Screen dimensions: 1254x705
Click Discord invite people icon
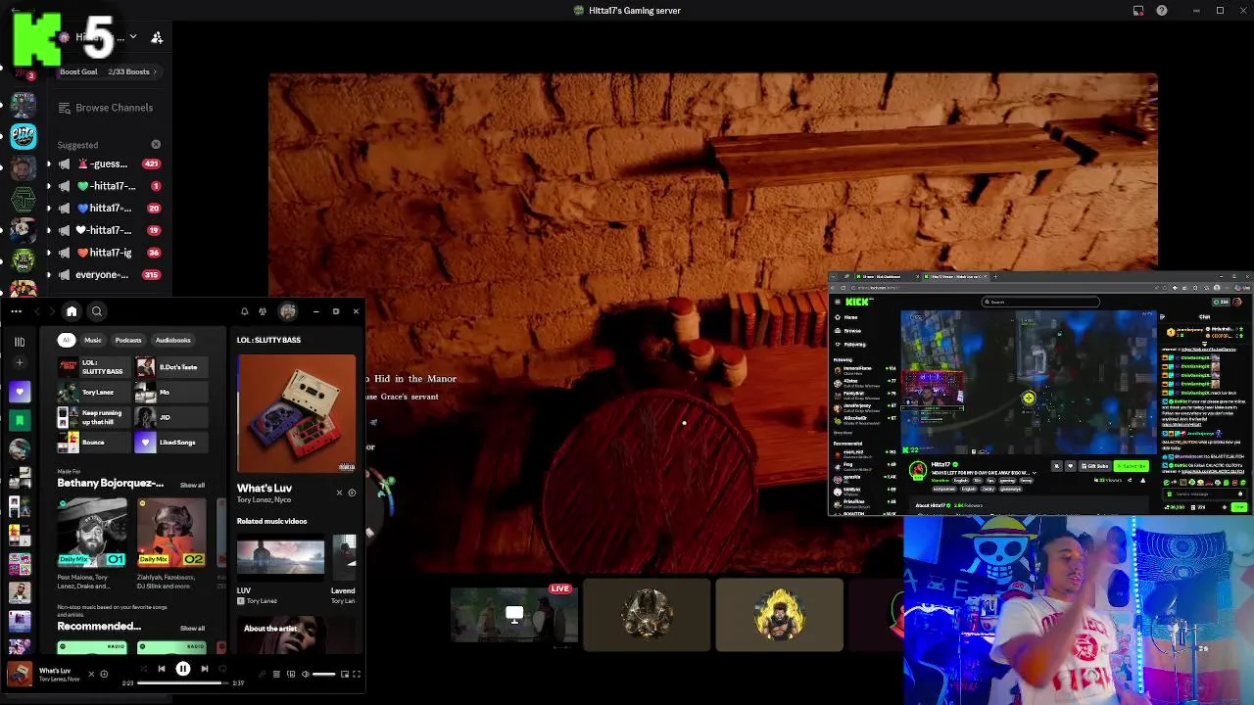click(157, 37)
